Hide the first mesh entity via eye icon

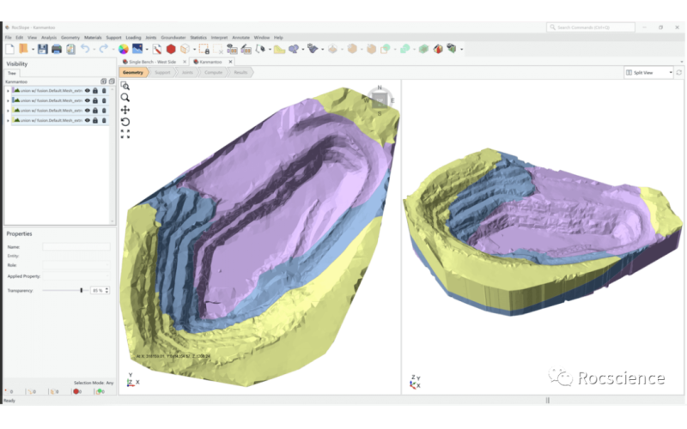(87, 89)
